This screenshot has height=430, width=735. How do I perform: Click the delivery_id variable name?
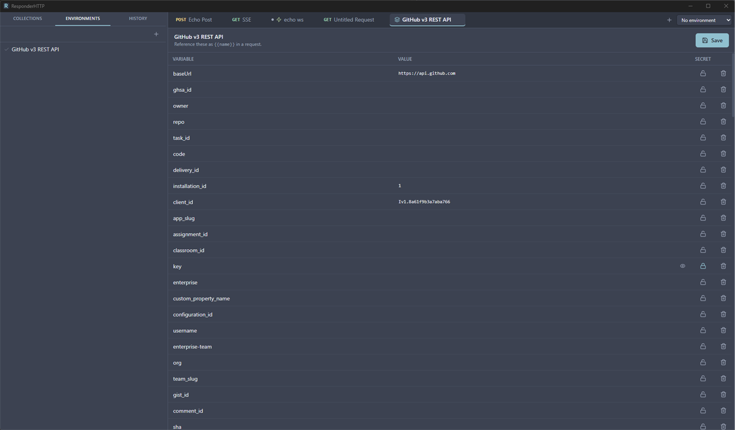point(186,170)
